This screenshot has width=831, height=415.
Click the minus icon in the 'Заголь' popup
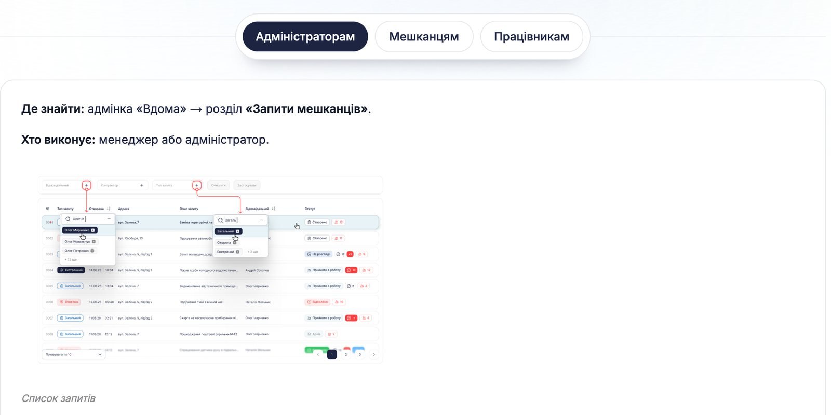pos(261,220)
